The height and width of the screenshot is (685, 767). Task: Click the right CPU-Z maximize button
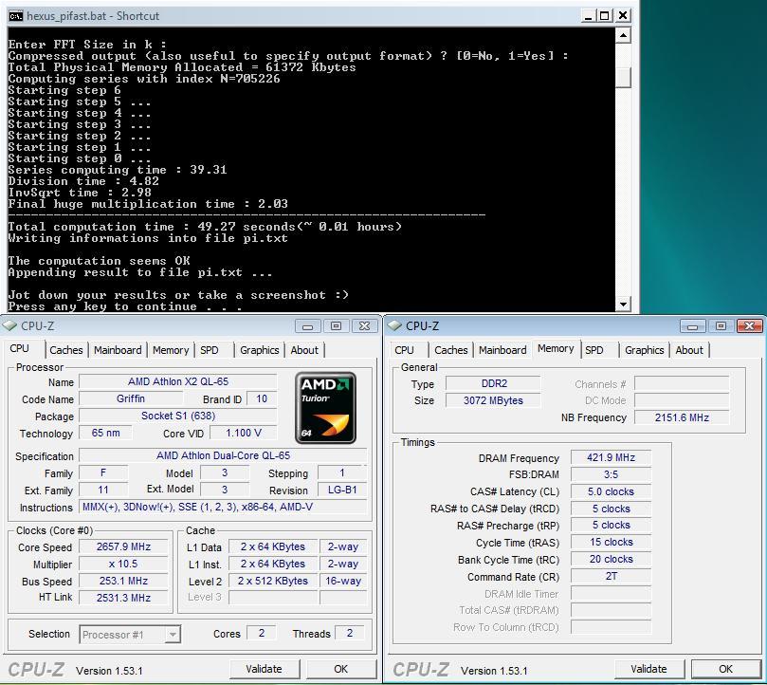click(x=721, y=326)
